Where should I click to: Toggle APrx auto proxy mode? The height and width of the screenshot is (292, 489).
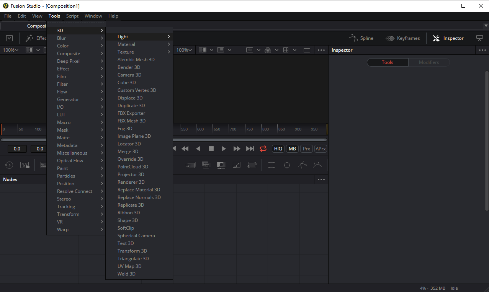[321, 149]
